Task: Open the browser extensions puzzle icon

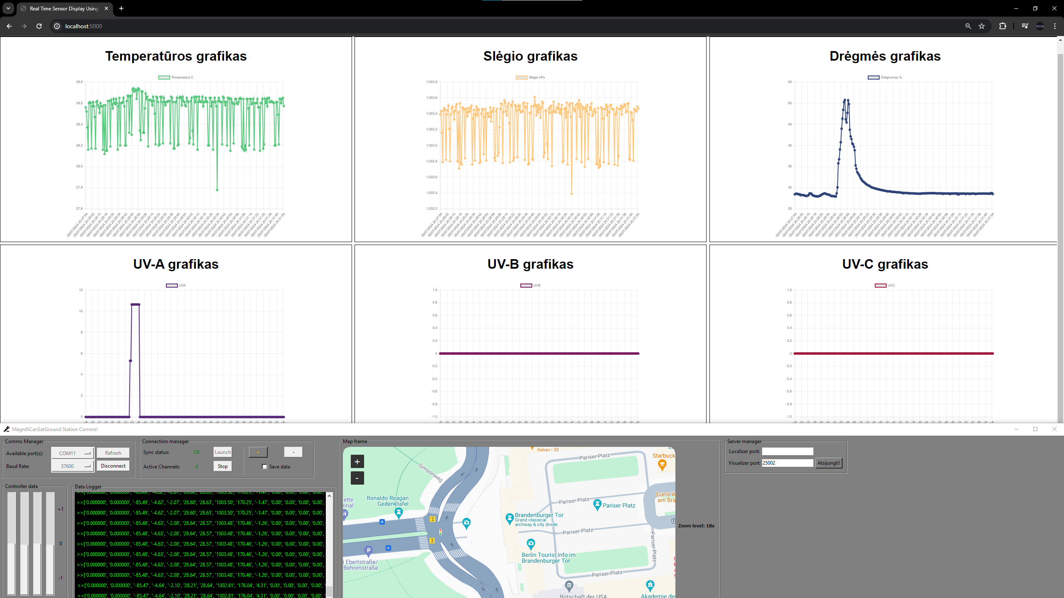Action: 1002,26
